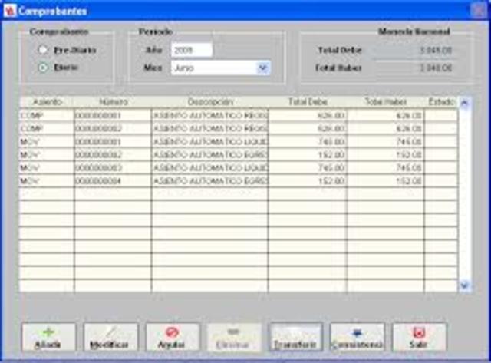Click the Transferir button

pyautogui.click(x=295, y=337)
